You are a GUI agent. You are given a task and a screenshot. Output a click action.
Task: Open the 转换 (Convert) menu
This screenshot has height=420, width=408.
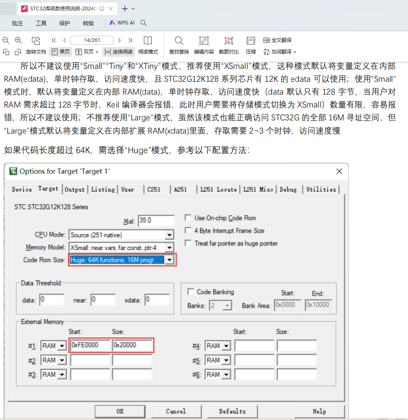[x=88, y=23]
